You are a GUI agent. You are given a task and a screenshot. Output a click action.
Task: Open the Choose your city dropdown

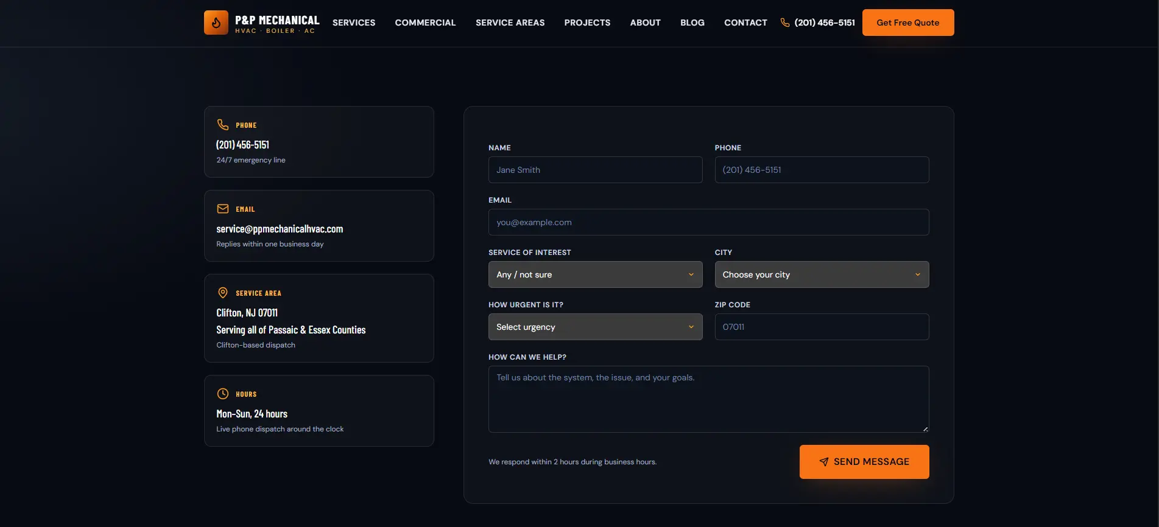[x=822, y=274]
